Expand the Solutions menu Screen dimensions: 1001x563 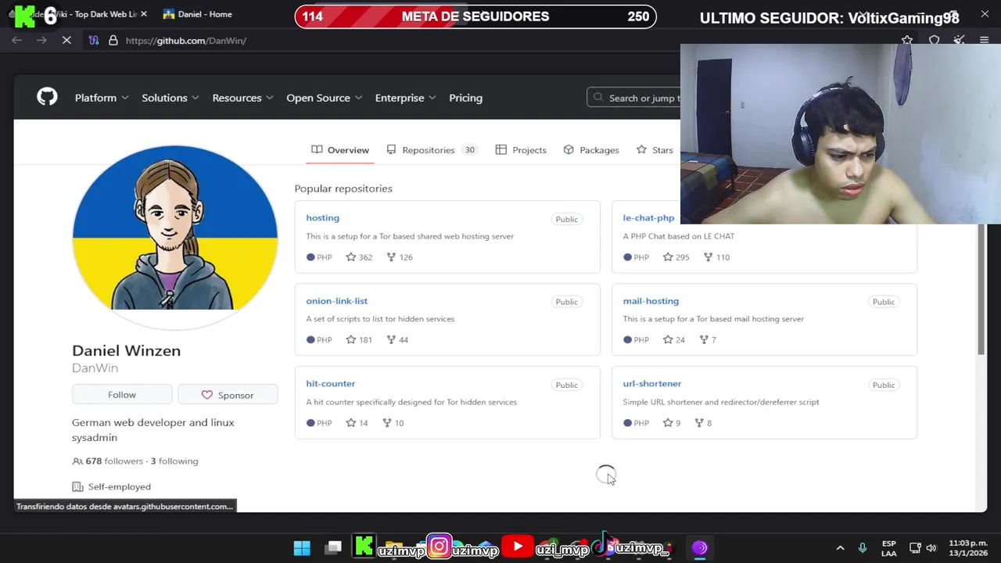pyautogui.click(x=170, y=98)
